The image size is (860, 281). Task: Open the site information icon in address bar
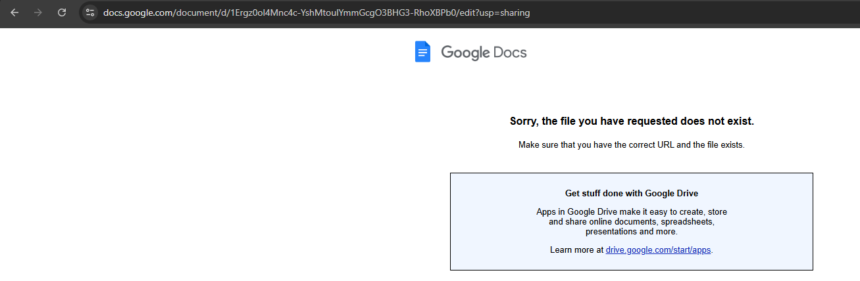tap(91, 12)
